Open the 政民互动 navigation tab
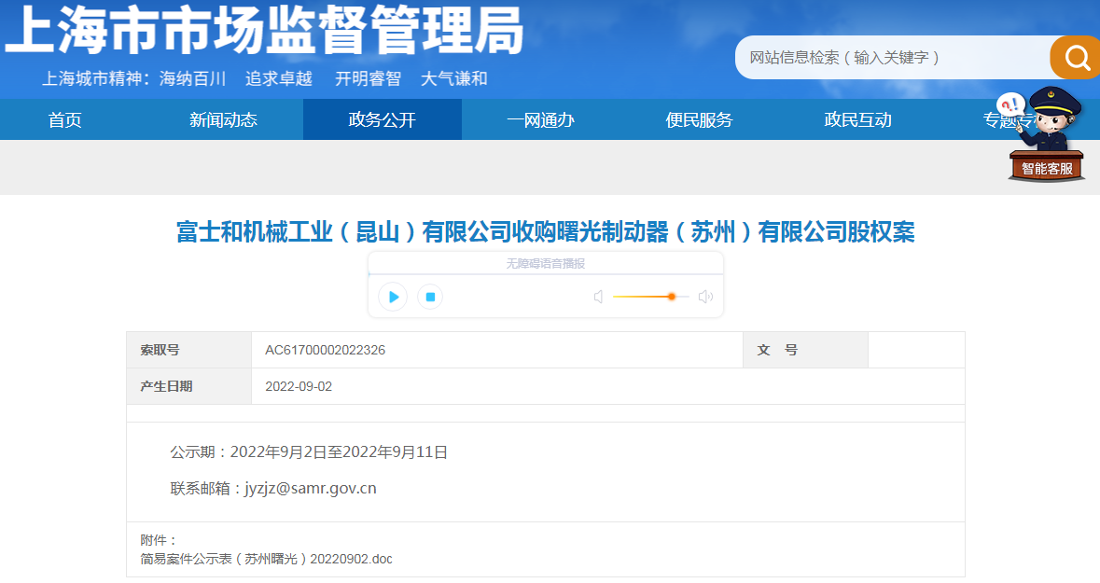1100x583 pixels. (x=857, y=120)
